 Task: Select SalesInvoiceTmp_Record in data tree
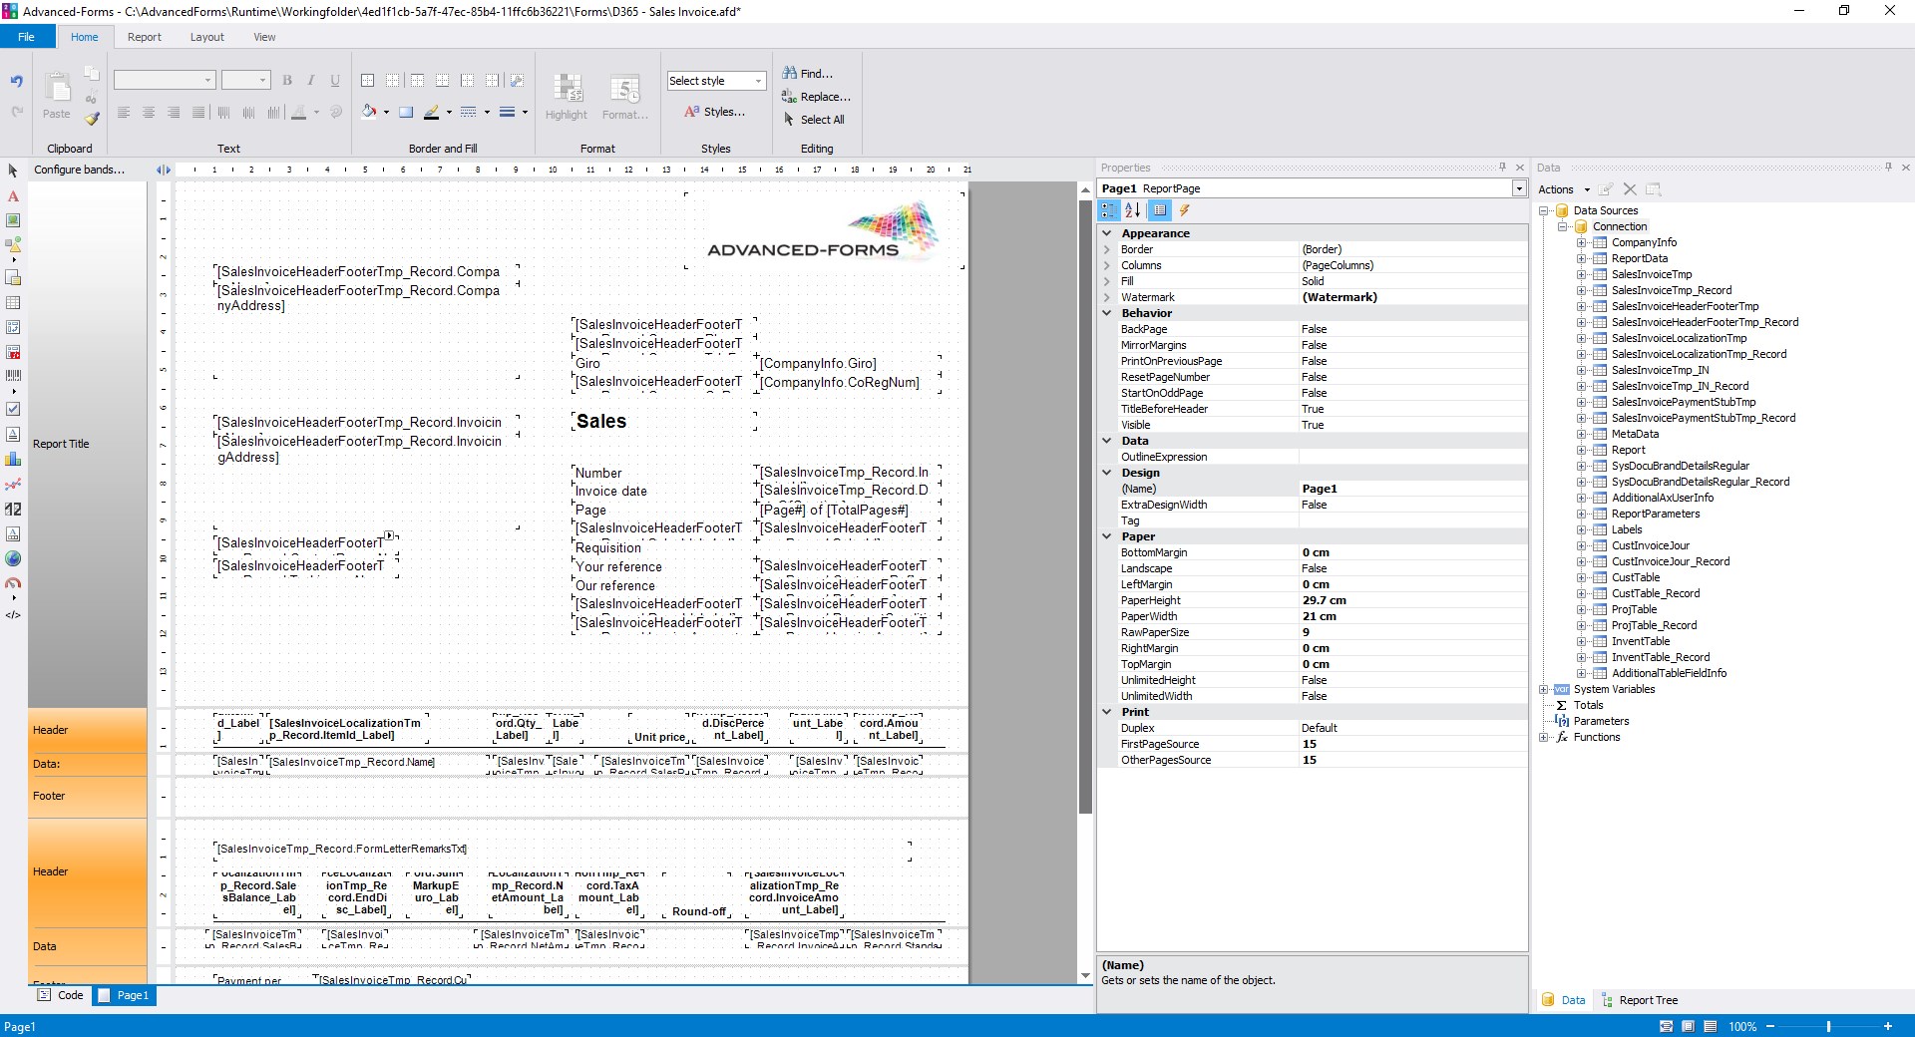pyautogui.click(x=1672, y=290)
